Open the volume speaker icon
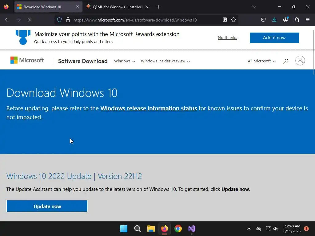The width and height of the screenshot is (315, 236). 276,229
